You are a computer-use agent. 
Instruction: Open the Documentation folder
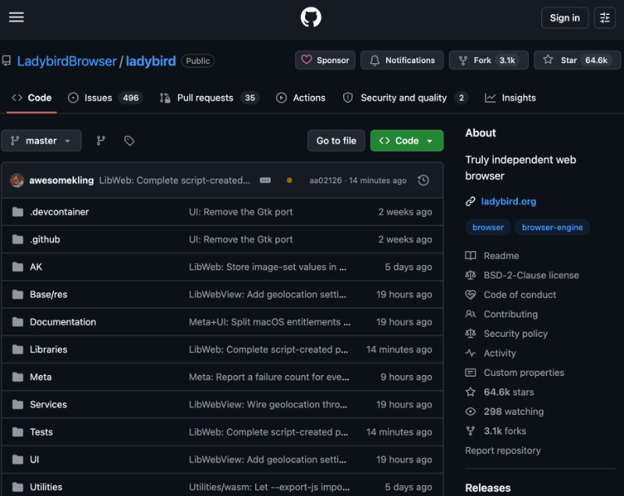click(63, 322)
